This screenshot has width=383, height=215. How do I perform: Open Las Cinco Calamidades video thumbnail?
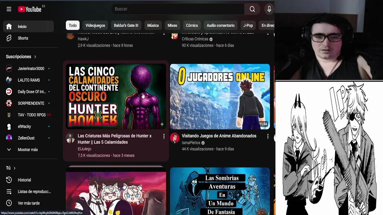point(116,96)
